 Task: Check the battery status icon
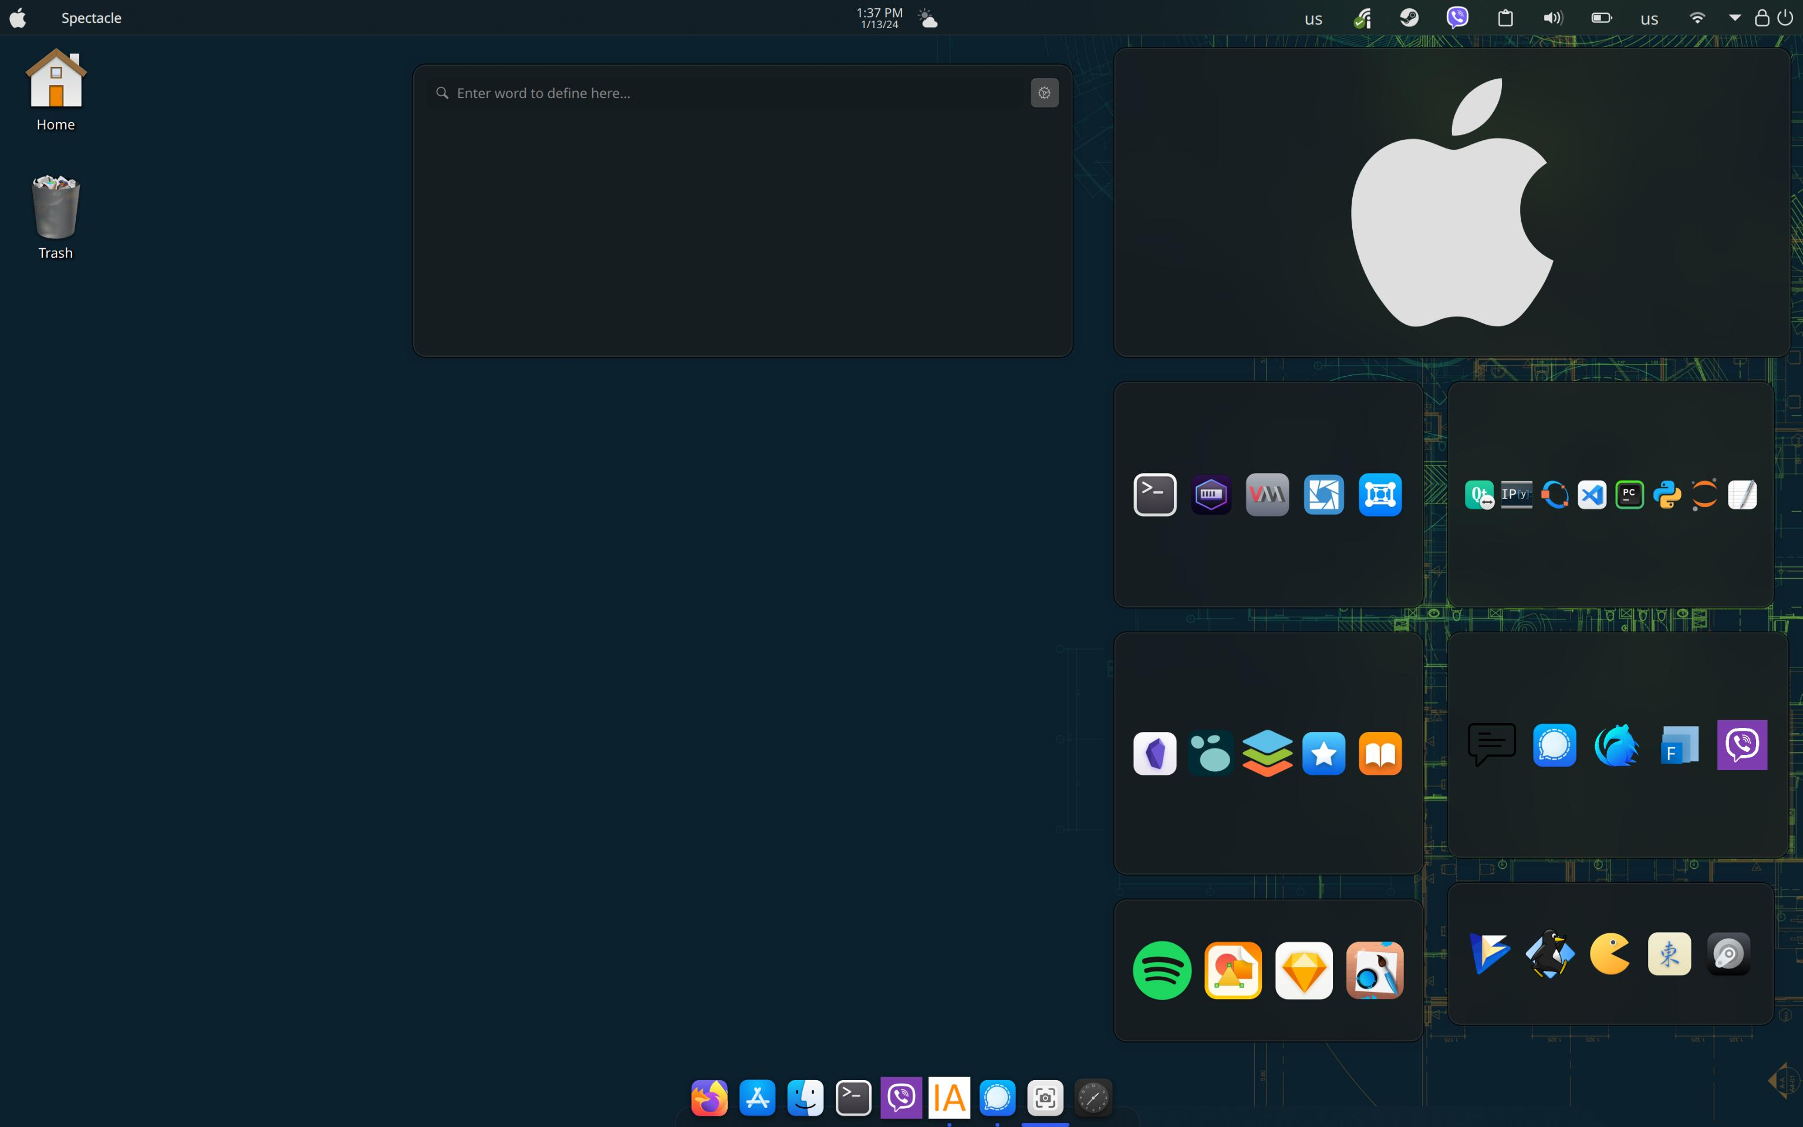[x=1601, y=18]
